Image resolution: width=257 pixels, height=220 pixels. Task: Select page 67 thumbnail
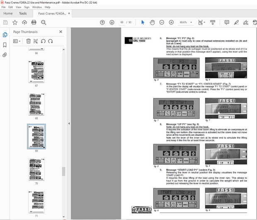coord(36,71)
